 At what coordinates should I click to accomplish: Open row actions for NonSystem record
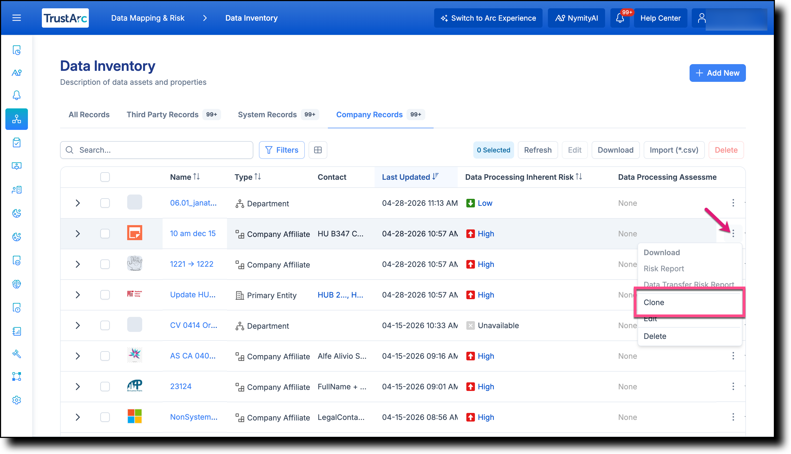[x=733, y=417]
